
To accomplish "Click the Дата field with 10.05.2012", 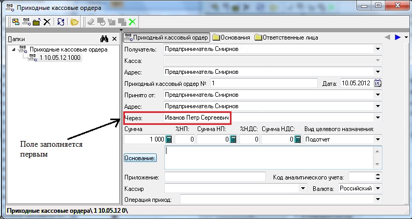I will point(357,83).
